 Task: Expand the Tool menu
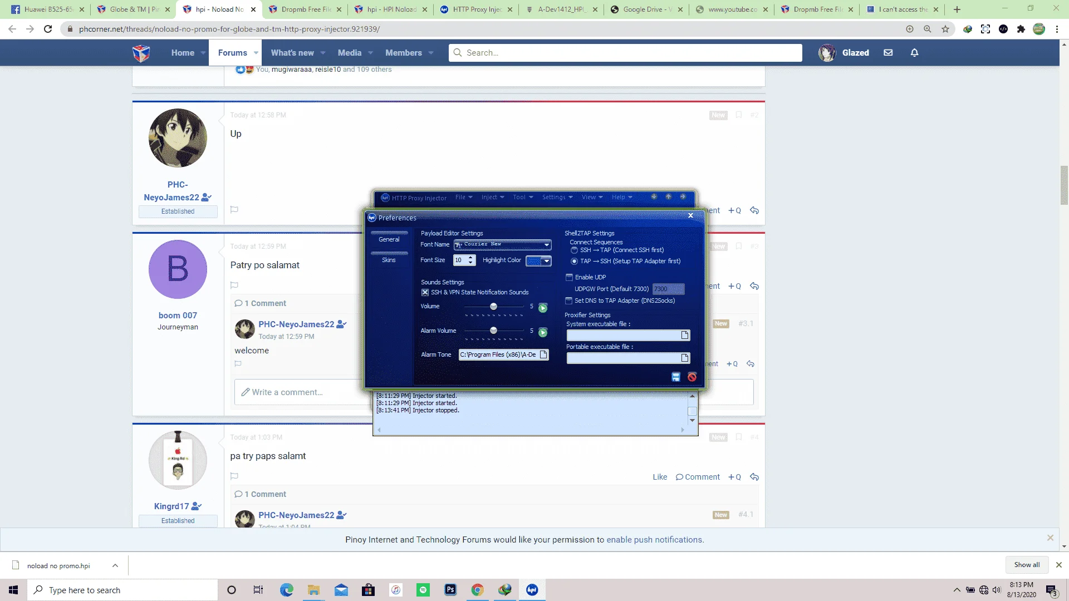(x=523, y=198)
